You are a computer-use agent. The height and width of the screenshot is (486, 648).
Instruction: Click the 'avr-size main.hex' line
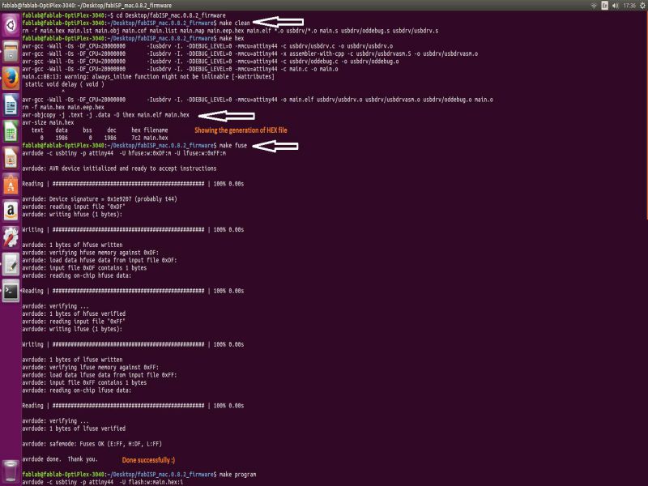click(x=48, y=123)
